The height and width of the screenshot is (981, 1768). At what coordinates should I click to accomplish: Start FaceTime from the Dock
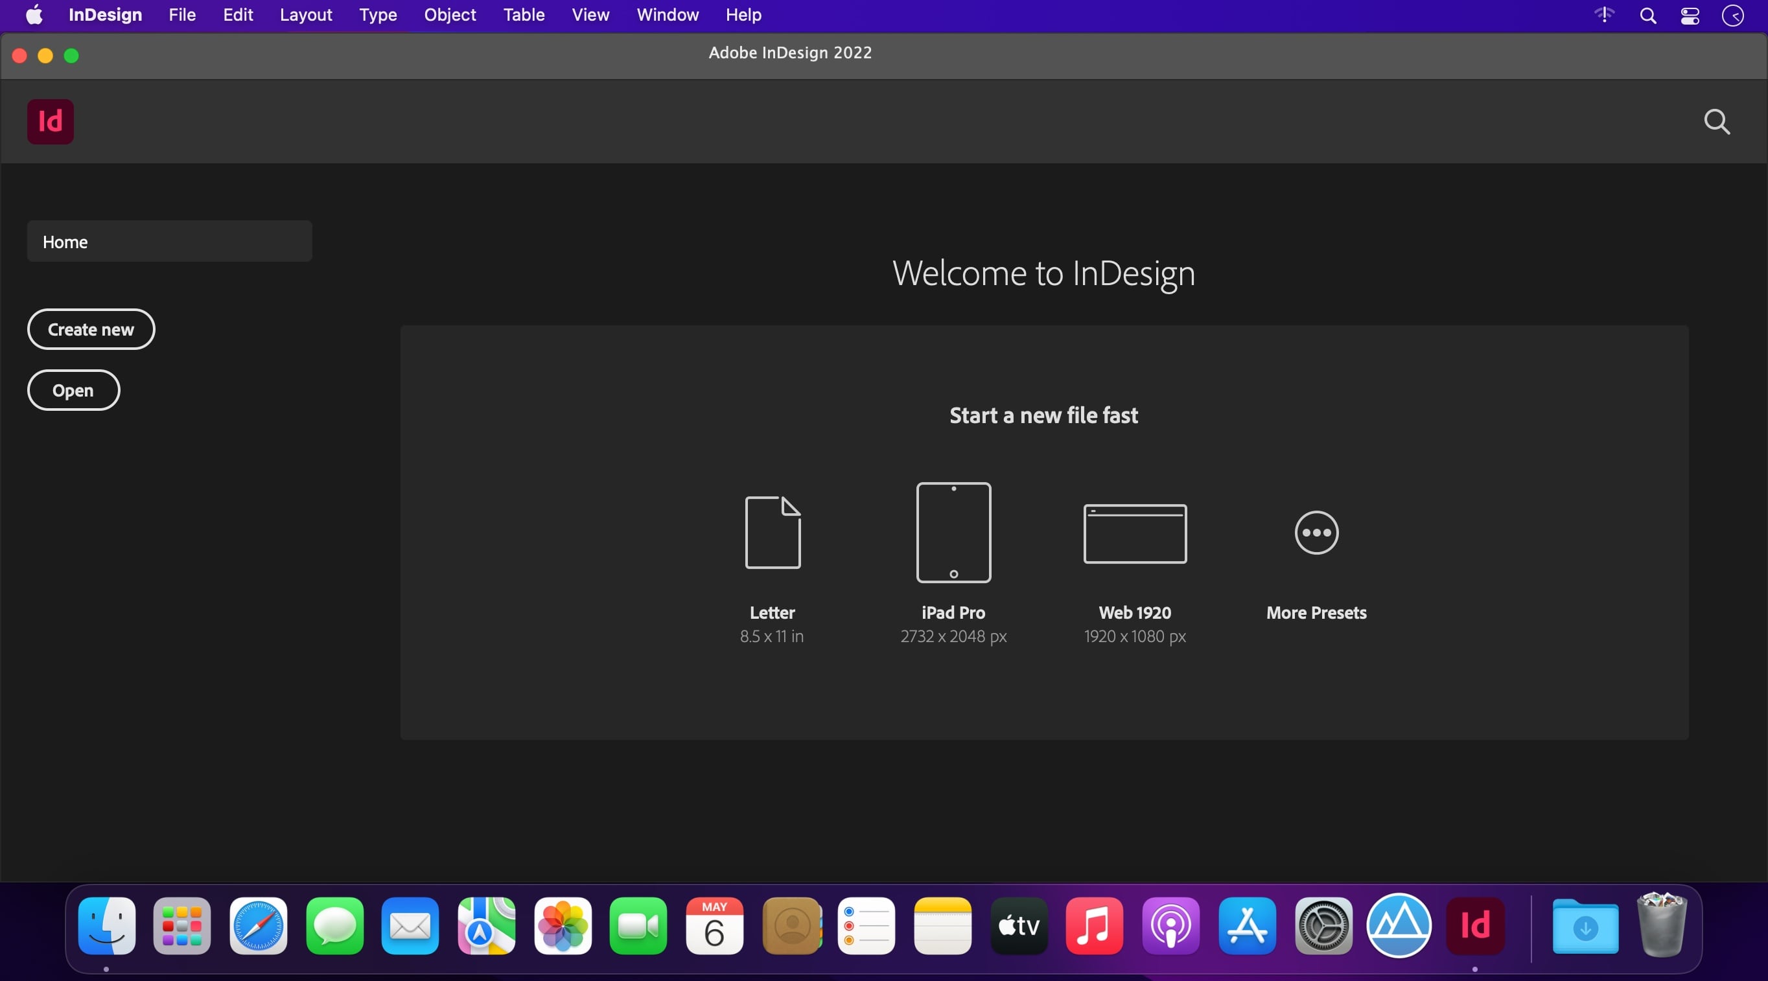(x=638, y=925)
